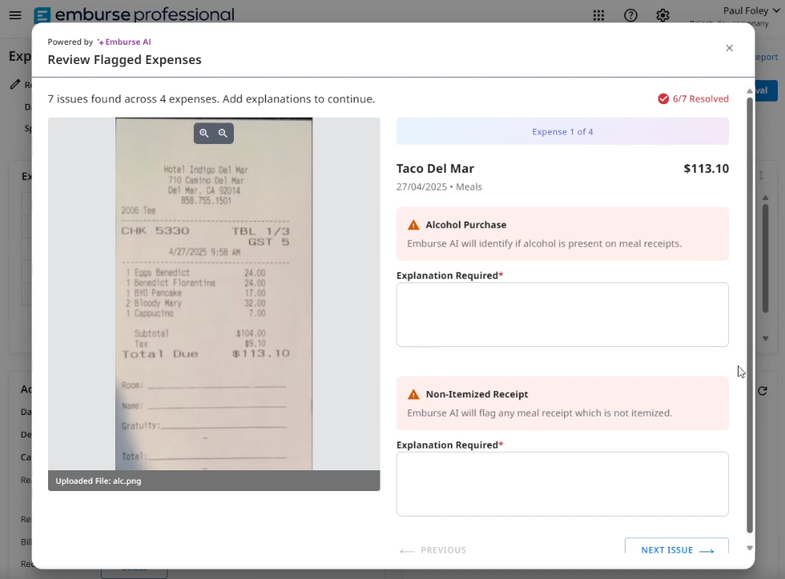The width and height of the screenshot is (785, 579).
Task: Click the Non-Itemized Receipt warning icon
Action: point(413,394)
